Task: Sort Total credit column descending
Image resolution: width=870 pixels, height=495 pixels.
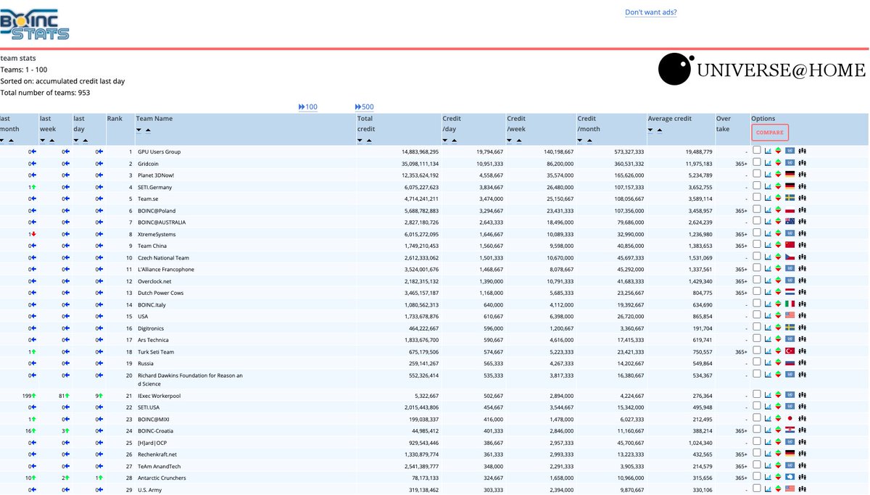Action: point(360,141)
